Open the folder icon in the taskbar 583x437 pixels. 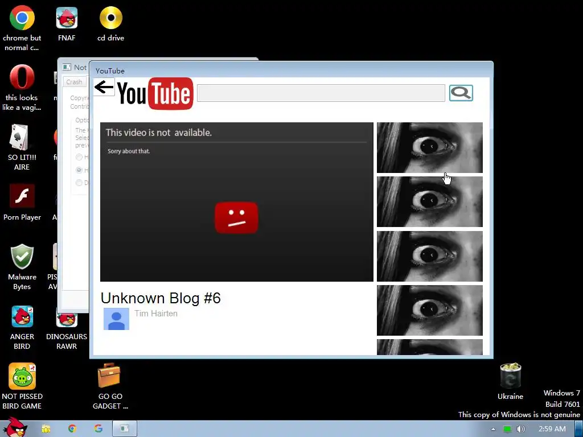(46, 429)
